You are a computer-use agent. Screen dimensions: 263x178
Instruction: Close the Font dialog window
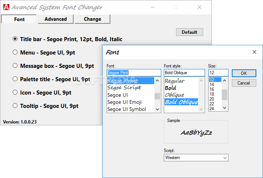tap(254, 52)
